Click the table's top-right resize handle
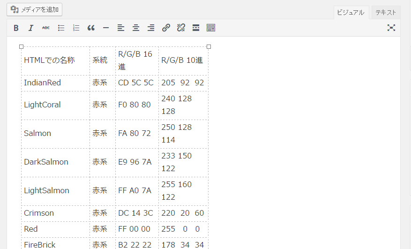411x249 pixels. [x=209, y=46]
